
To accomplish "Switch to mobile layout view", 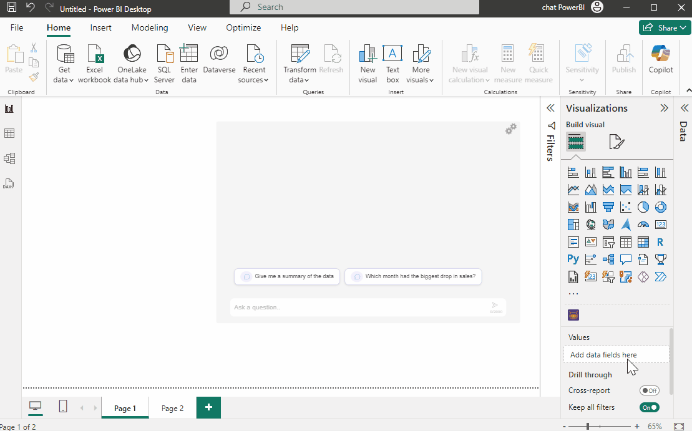I will [x=63, y=406].
